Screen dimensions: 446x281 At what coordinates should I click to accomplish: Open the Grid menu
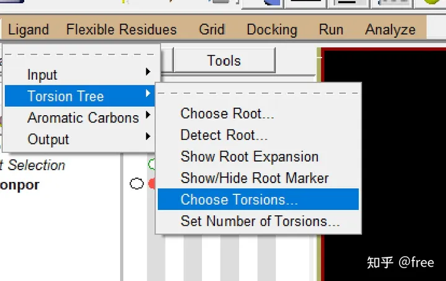(x=212, y=29)
